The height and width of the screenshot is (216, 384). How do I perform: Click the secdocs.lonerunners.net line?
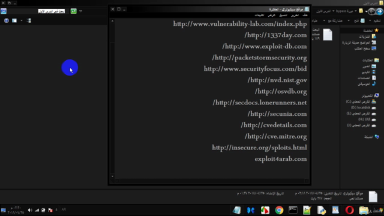[x=260, y=103]
